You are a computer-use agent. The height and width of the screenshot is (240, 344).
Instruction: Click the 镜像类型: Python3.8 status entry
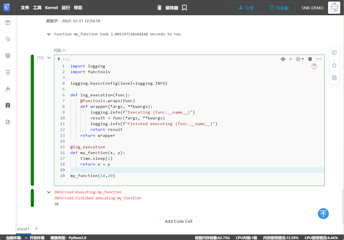point(68,237)
